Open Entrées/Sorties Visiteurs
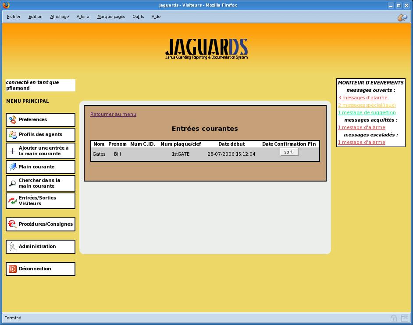The image size is (413, 325). 41,201
